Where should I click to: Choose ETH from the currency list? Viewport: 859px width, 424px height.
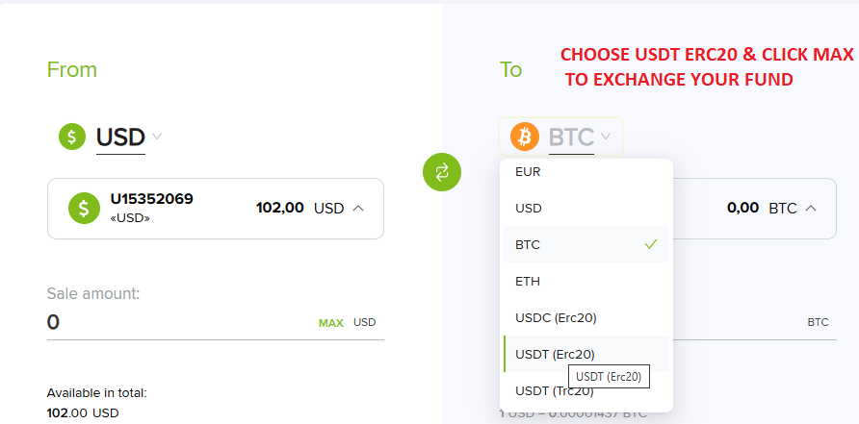pos(528,282)
